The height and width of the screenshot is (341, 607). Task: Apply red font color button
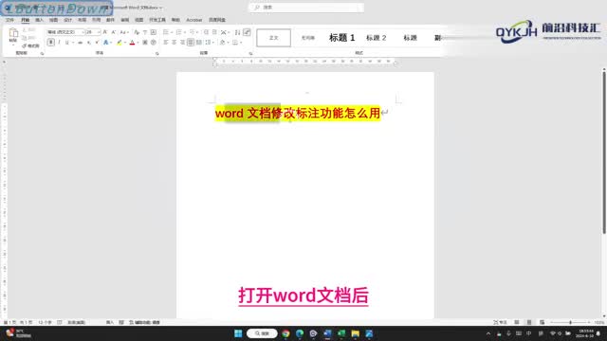(x=132, y=43)
